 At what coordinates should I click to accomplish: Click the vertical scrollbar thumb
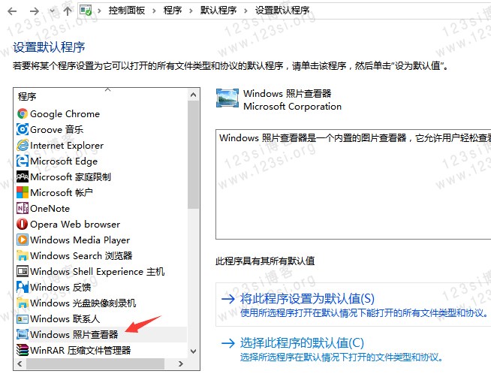[x=194, y=155]
